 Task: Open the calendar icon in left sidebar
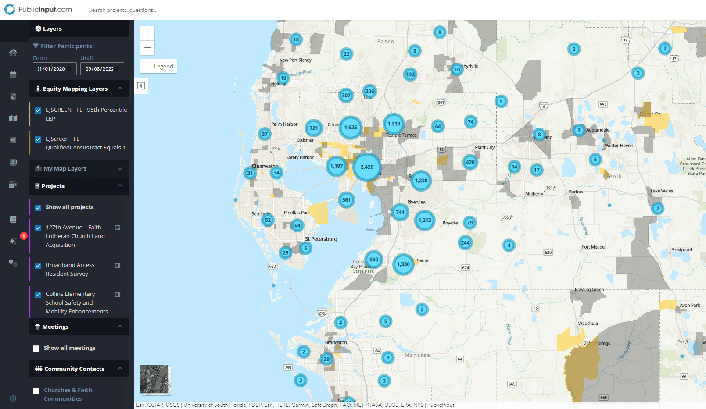click(x=13, y=75)
